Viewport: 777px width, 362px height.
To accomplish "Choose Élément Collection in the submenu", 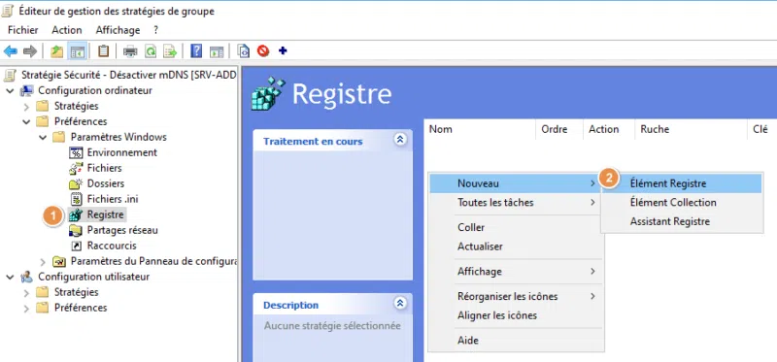I will [682, 203].
